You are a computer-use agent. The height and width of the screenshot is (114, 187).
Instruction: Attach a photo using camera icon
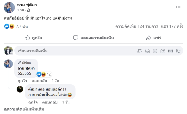[163, 51]
